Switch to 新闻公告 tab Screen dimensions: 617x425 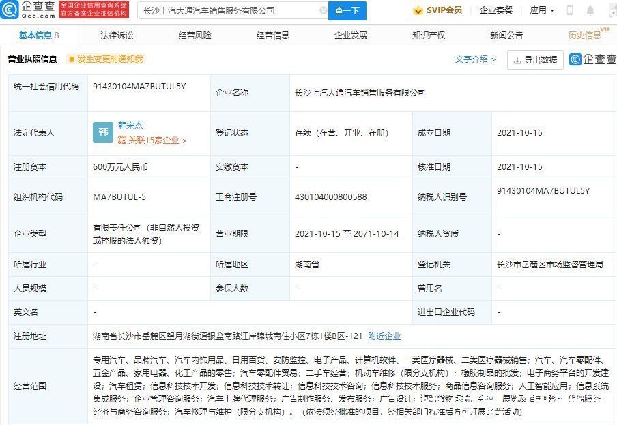click(506, 35)
